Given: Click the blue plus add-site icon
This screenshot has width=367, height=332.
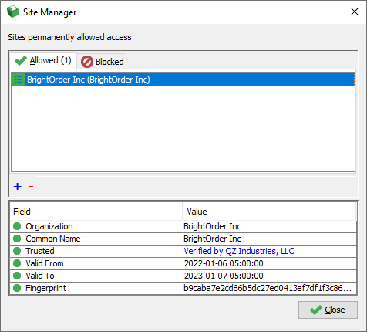Looking at the screenshot, I should click(x=18, y=186).
